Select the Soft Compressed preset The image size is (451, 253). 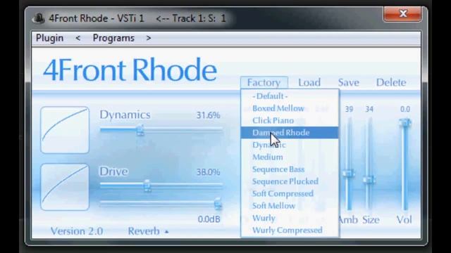pos(290,194)
